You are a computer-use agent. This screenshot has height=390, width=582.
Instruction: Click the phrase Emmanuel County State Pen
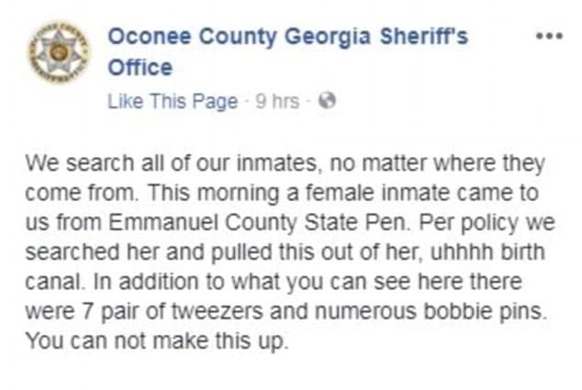pos(260,223)
